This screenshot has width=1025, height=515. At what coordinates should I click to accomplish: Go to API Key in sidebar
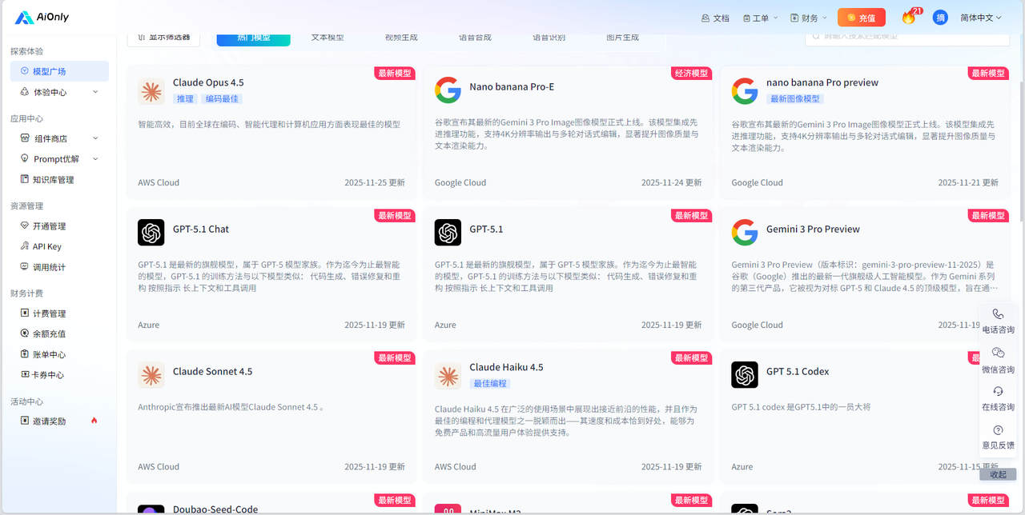[x=46, y=246]
